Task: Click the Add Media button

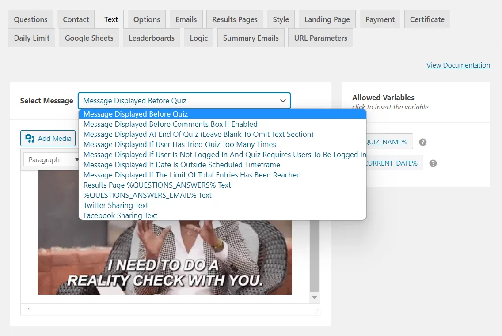Action: 48,138
